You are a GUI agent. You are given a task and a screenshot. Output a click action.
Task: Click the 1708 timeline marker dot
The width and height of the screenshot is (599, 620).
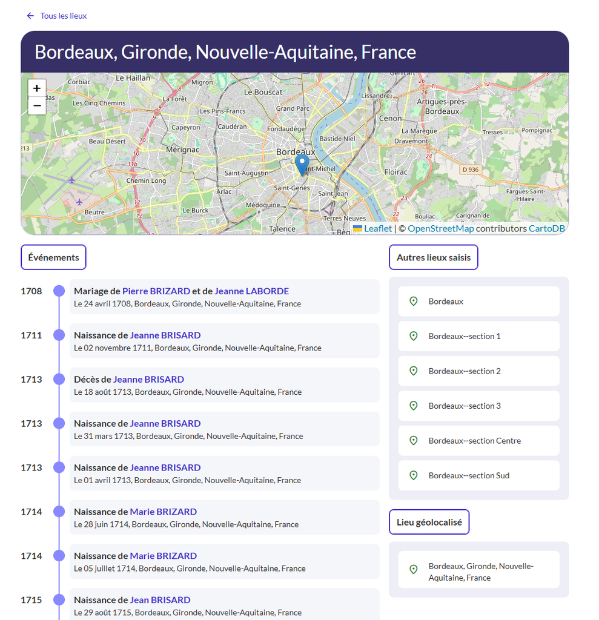click(x=59, y=291)
